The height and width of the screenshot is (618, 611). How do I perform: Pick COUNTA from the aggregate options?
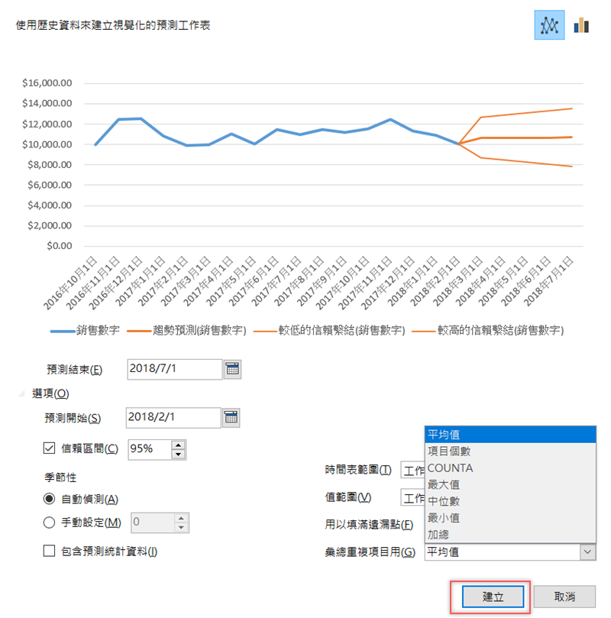(x=450, y=468)
